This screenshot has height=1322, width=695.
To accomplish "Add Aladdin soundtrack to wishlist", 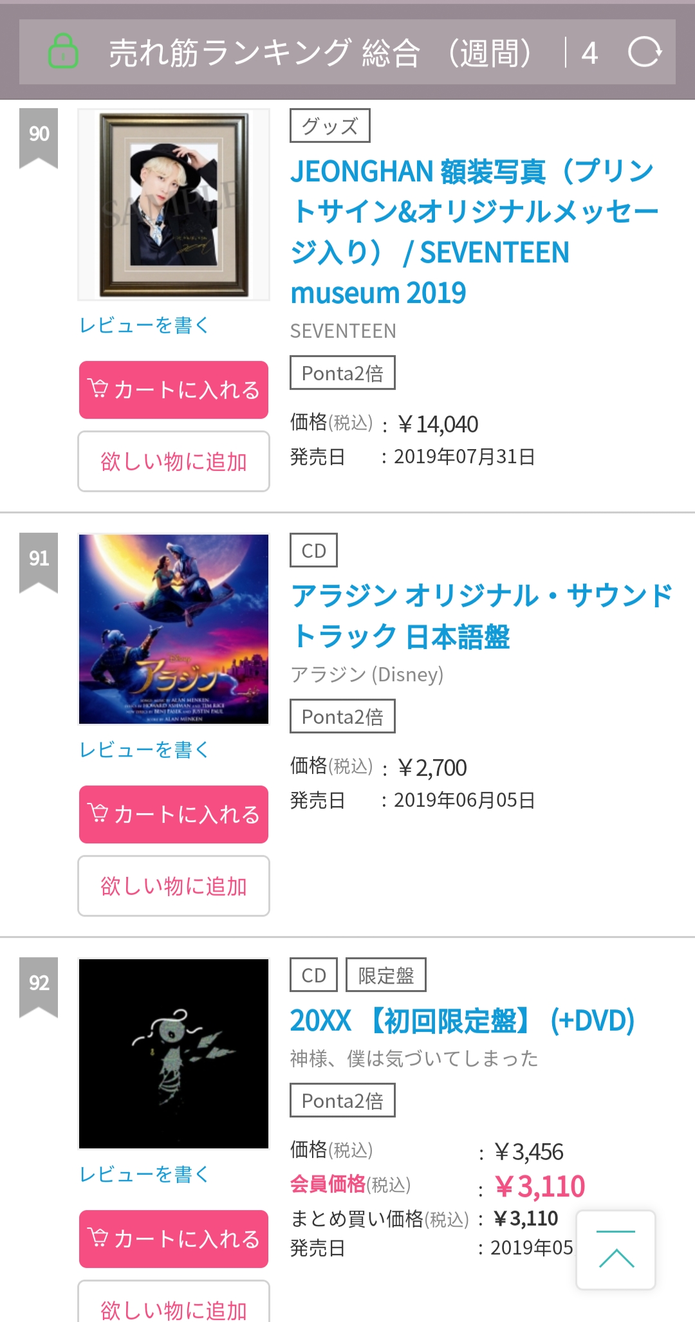I will (x=174, y=886).
